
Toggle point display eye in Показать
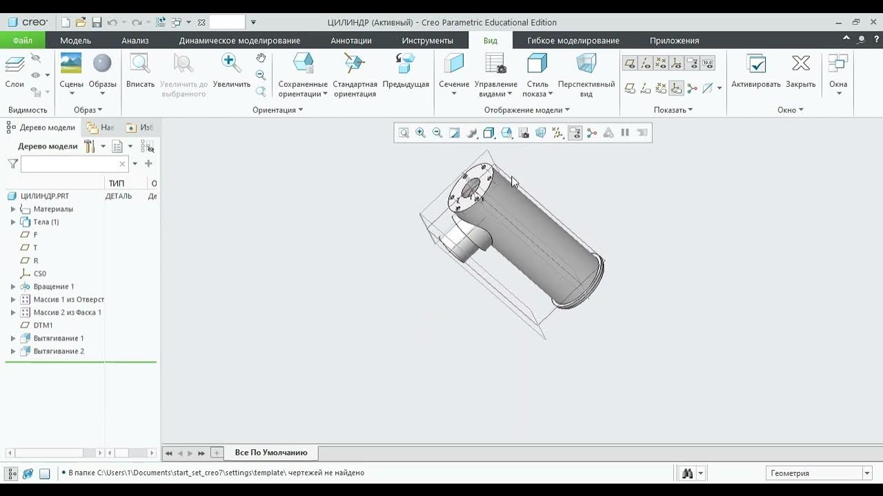click(x=661, y=64)
